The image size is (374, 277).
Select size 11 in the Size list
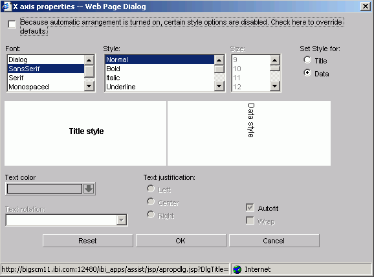251,78
